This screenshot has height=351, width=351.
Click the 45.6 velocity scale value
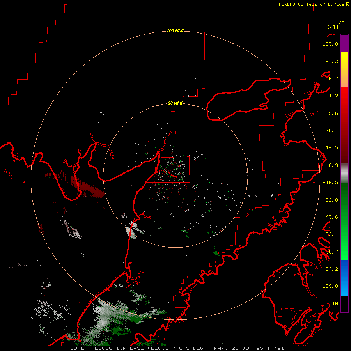click(332, 113)
